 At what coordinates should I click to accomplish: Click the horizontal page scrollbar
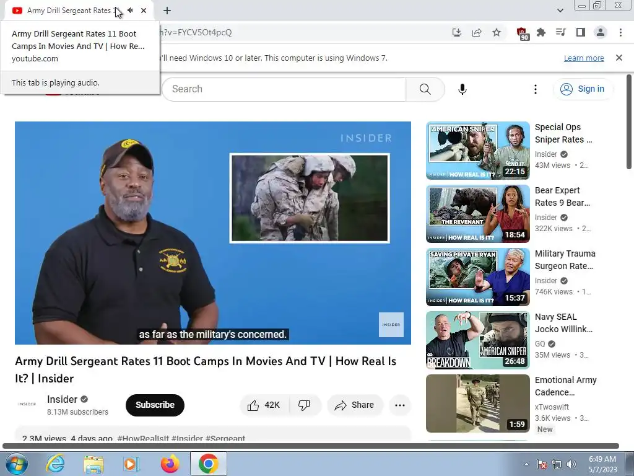(311, 446)
